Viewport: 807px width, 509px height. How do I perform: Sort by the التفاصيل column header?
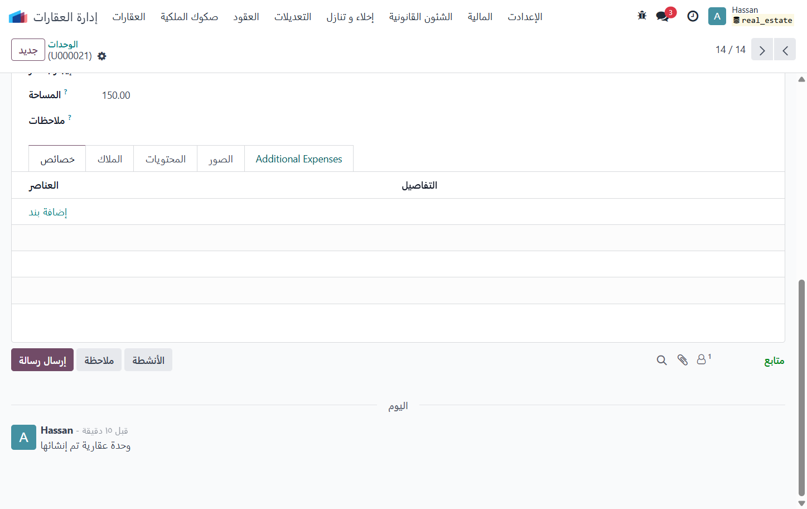pos(419,185)
